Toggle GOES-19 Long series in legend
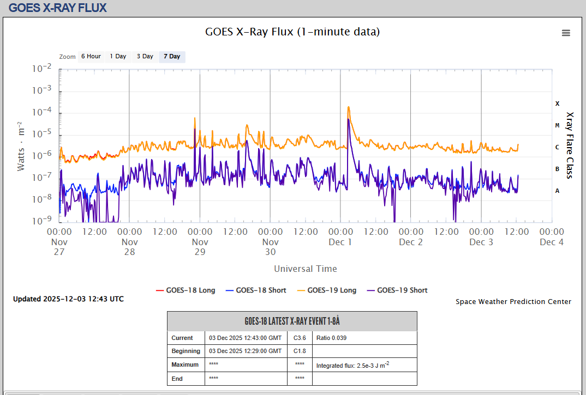Viewport: 586px width, 395px height. tap(327, 290)
